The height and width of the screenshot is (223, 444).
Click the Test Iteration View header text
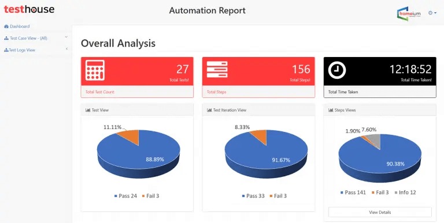[230, 110]
